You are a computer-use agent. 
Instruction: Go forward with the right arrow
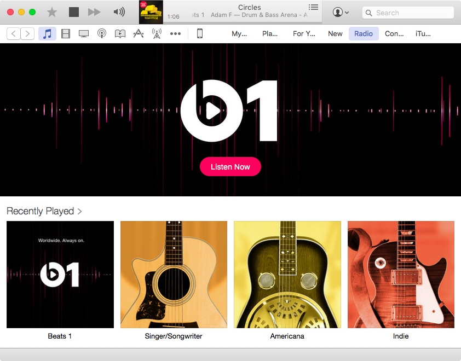(x=27, y=33)
